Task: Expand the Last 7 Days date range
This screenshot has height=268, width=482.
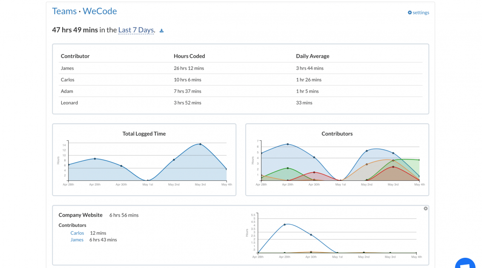Action: [x=136, y=30]
